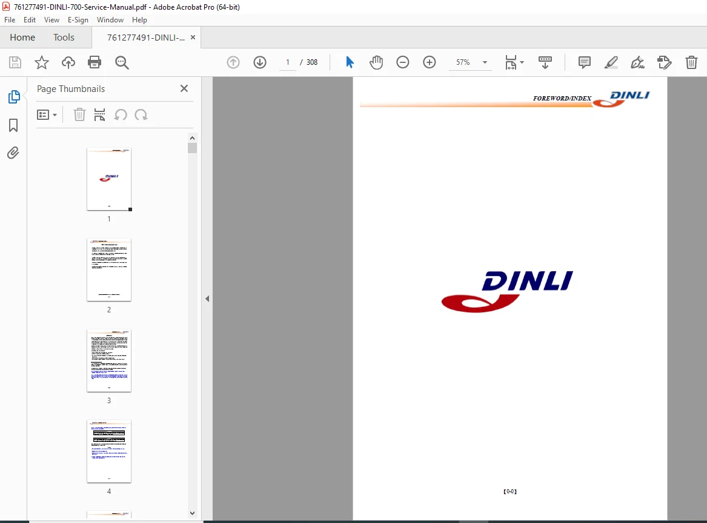Delete selected pages in thumbnails panel
The width and height of the screenshot is (707, 523).
coord(79,115)
